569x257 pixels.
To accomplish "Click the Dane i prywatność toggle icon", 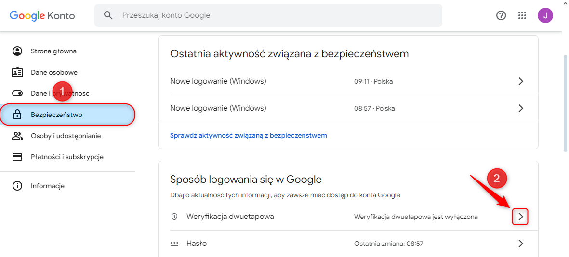I will pyautogui.click(x=17, y=93).
